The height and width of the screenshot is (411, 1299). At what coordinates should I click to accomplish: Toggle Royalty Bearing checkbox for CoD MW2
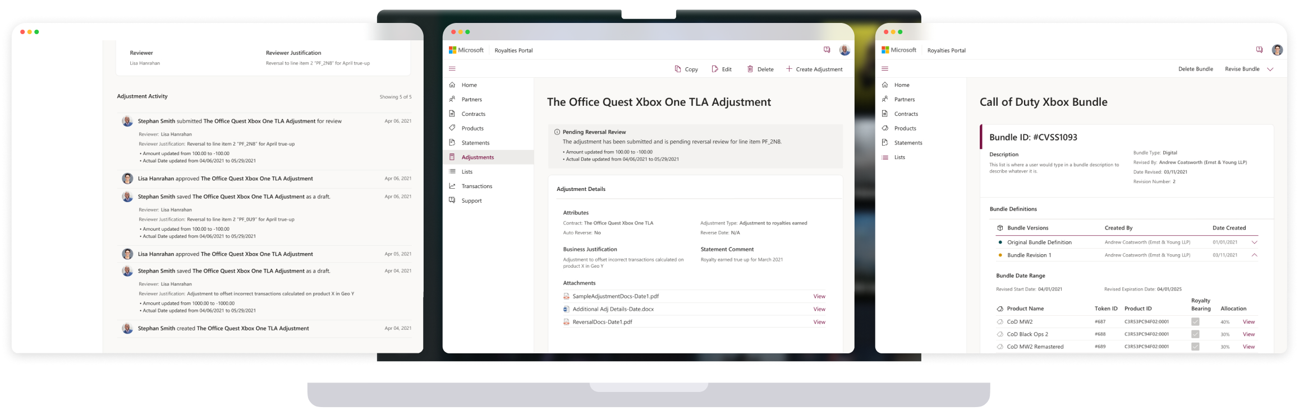(1195, 322)
